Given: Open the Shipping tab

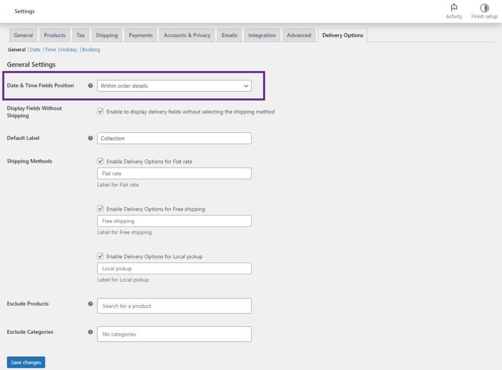Looking at the screenshot, I should (106, 35).
